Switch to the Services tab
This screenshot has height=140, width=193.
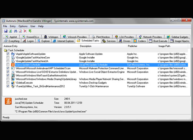(x=109, y=41)
